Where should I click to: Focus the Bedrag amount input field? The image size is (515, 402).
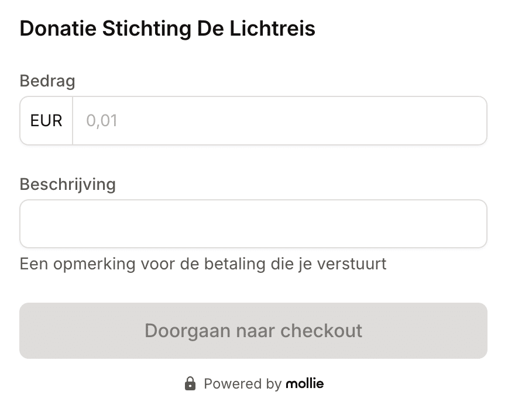[279, 121]
